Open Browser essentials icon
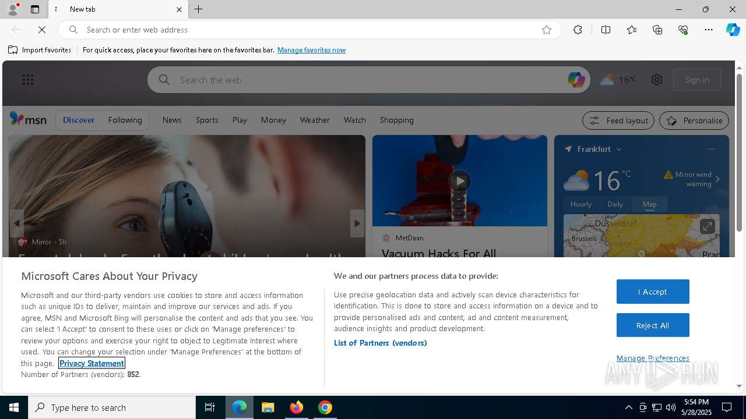 coord(683,30)
